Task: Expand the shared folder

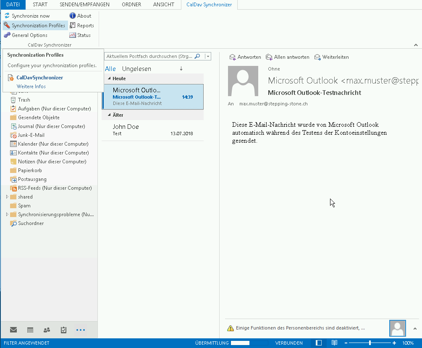Action: point(7,197)
